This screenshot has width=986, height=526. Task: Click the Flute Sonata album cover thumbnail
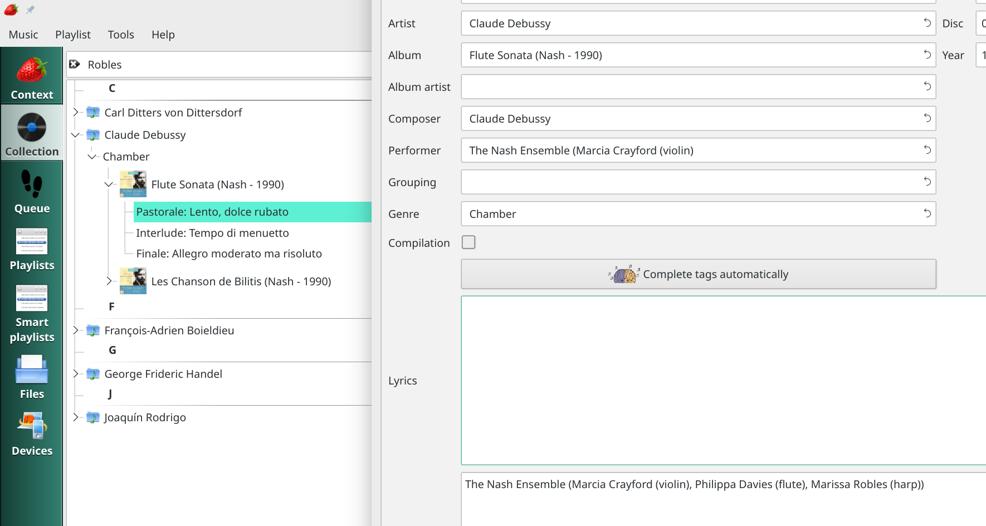pyautogui.click(x=133, y=184)
